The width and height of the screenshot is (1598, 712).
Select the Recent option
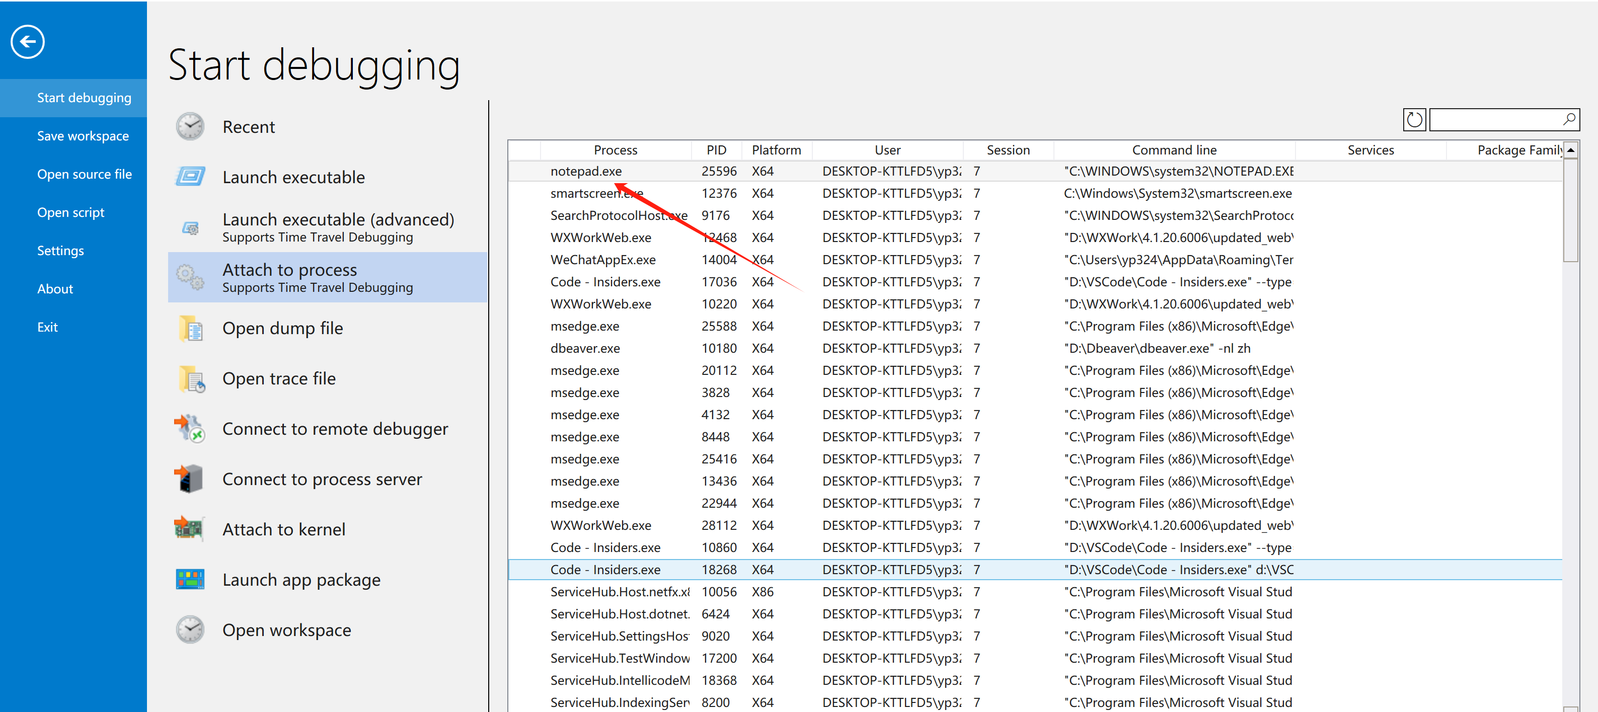[328, 126]
